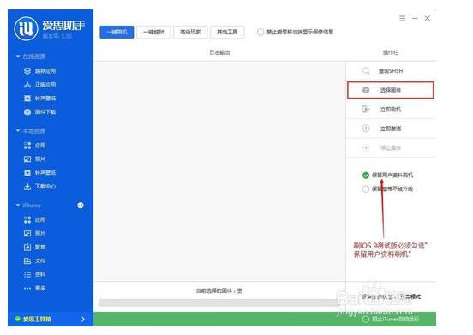
Task: Close the 爱思助手 window
Action: click(x=428, y=18)
